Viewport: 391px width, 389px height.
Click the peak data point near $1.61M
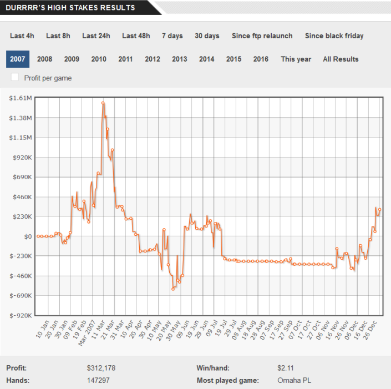click(103, 103)
